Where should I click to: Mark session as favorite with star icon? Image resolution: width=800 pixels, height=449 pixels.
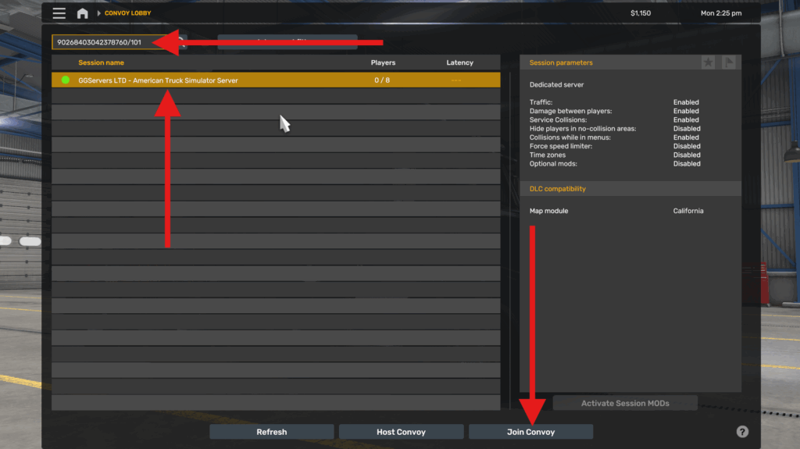(x=708, y=62)
